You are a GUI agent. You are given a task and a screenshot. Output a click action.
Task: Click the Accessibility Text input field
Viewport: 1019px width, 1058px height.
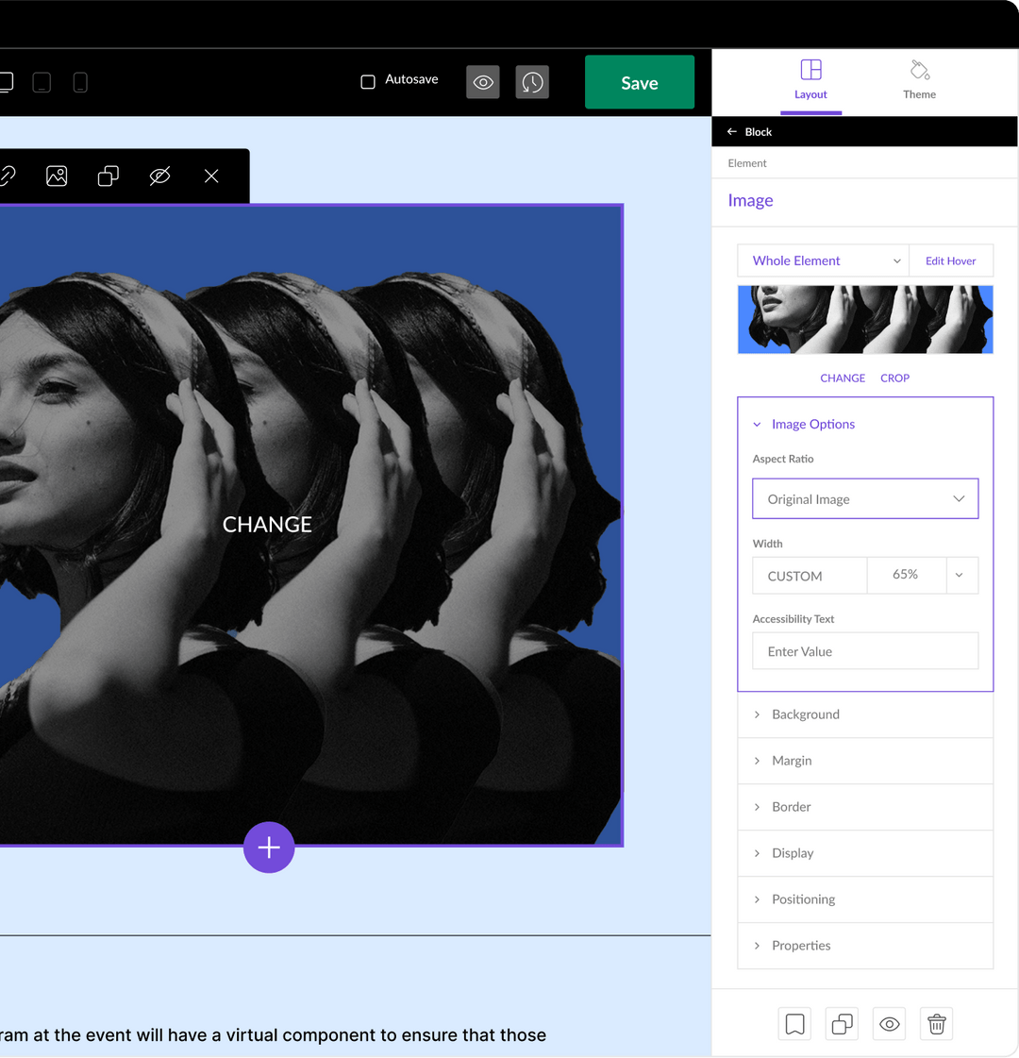(864, 651)
